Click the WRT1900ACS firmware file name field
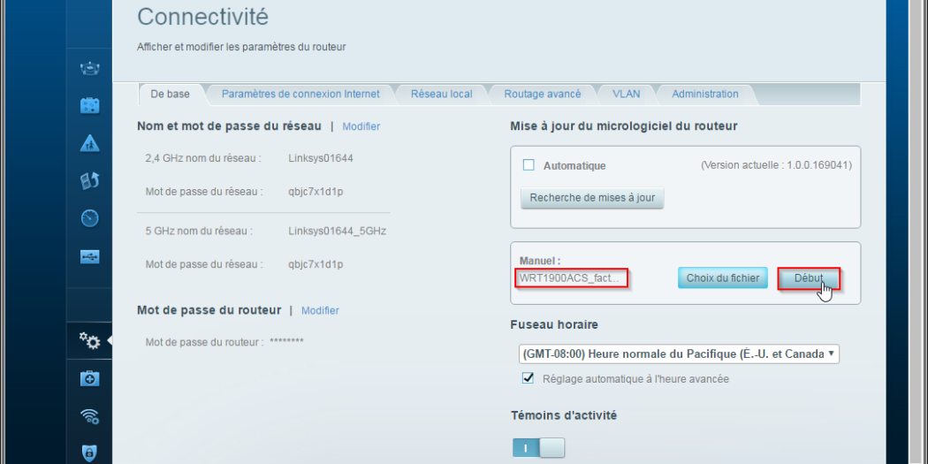 [x=572, y=278]
